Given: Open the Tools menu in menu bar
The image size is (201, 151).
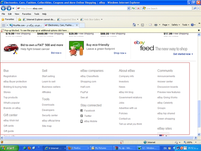Looking at the screenshot, I should coord(37,14).
